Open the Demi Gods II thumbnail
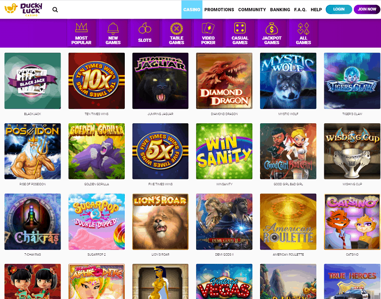The width and height of the screenshot is (381, 299). tap(224, 222)
